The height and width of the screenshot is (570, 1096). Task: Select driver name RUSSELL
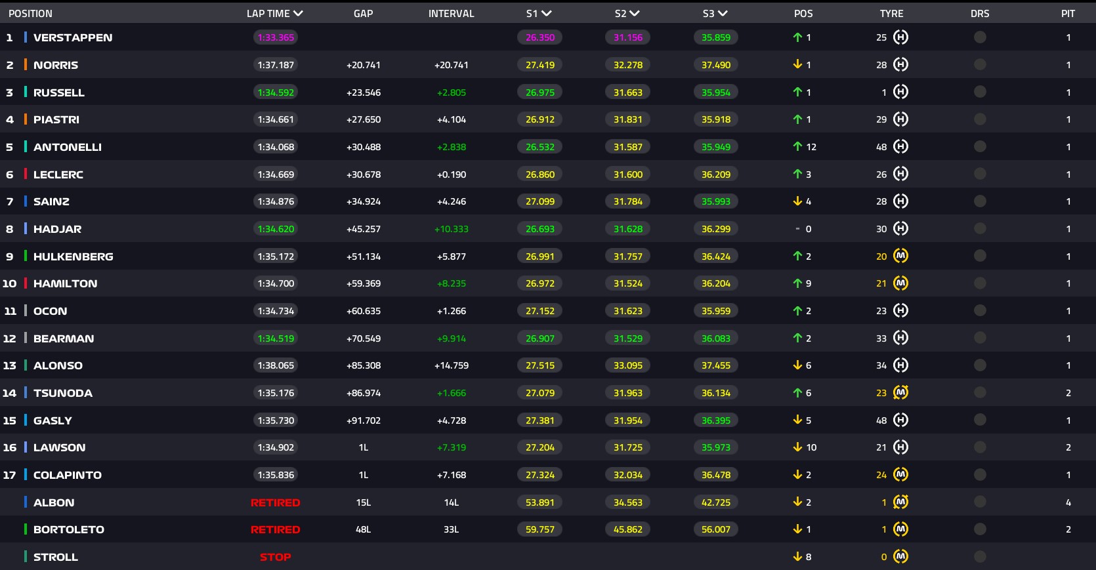59,92
